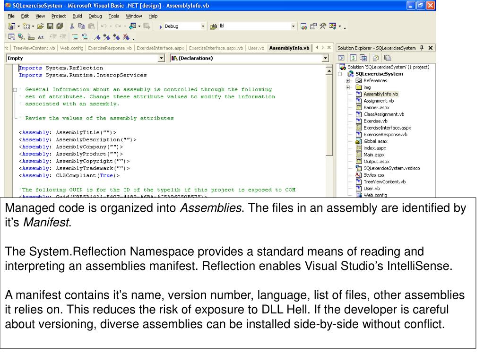Collapse the comment block outlining region
Screen dimensions: 484x363
[15, 90]
